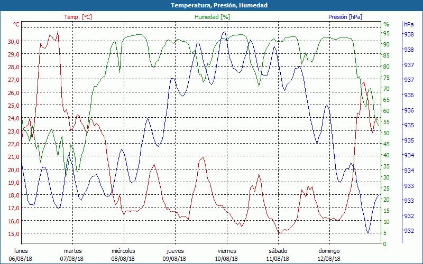Select the blue Presión [hPa] legend label

(345, 17)
